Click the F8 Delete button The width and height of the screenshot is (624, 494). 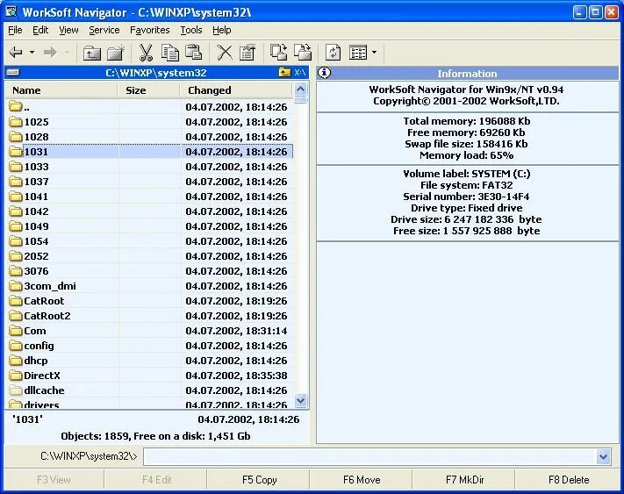point(569,480)
